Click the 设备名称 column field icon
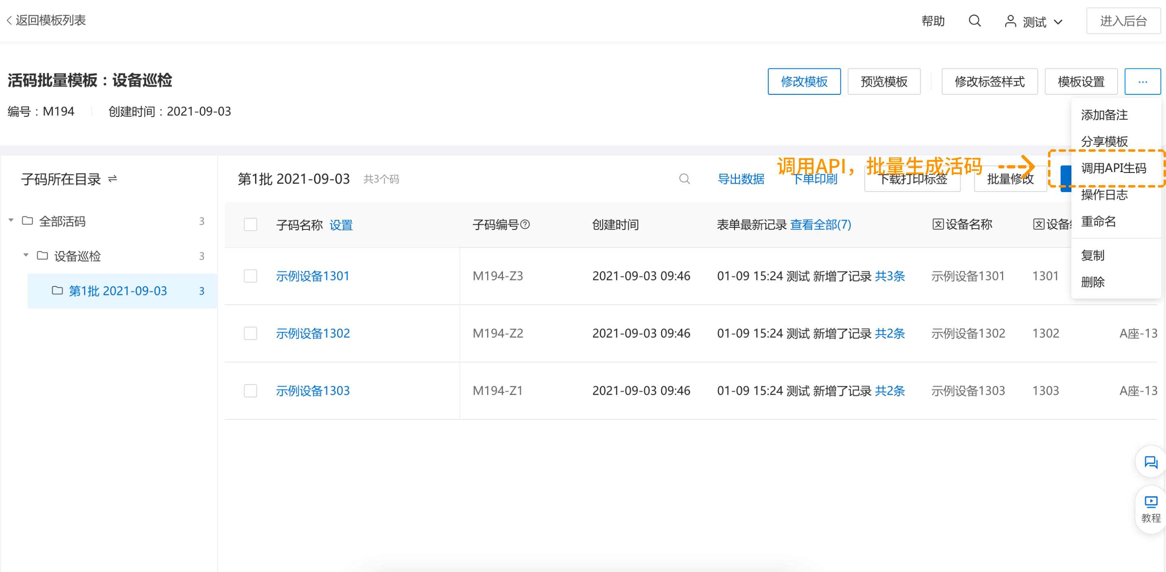 pyautogui.click(x=937, y=224)
